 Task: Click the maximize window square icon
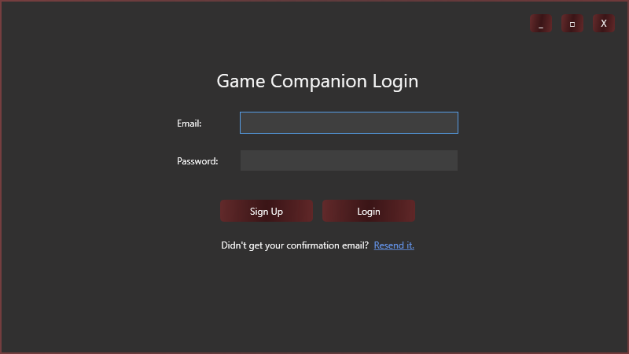[x=572, y=24]
